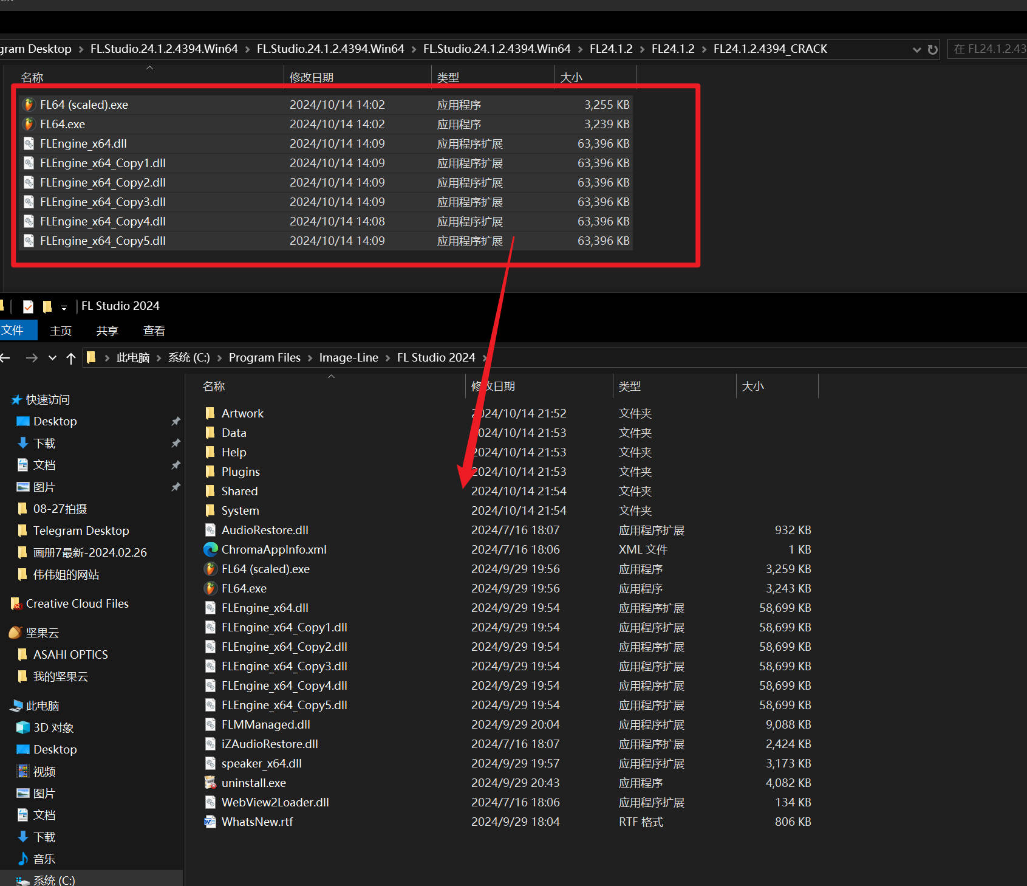This screenshot has height=886, width=1027.
Task: Expand upper address bar history dropdown
Action: click(x=916, y=49)
